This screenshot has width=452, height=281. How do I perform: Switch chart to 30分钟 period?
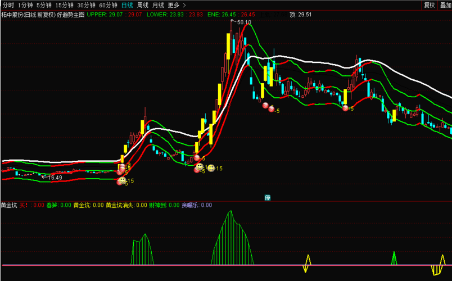pyautogui.click(x=86, y=5)
